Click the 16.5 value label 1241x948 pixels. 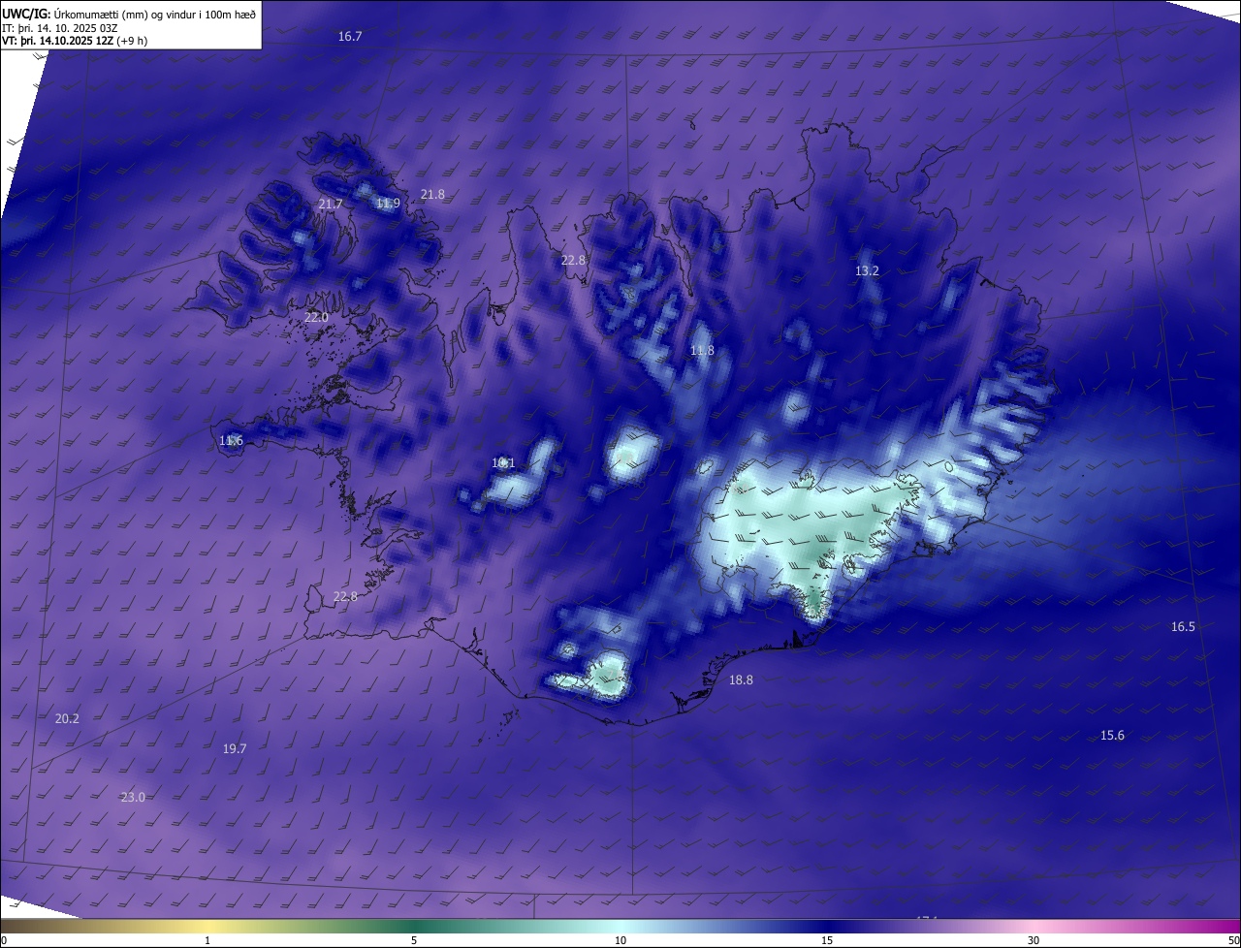point(1183,626)
